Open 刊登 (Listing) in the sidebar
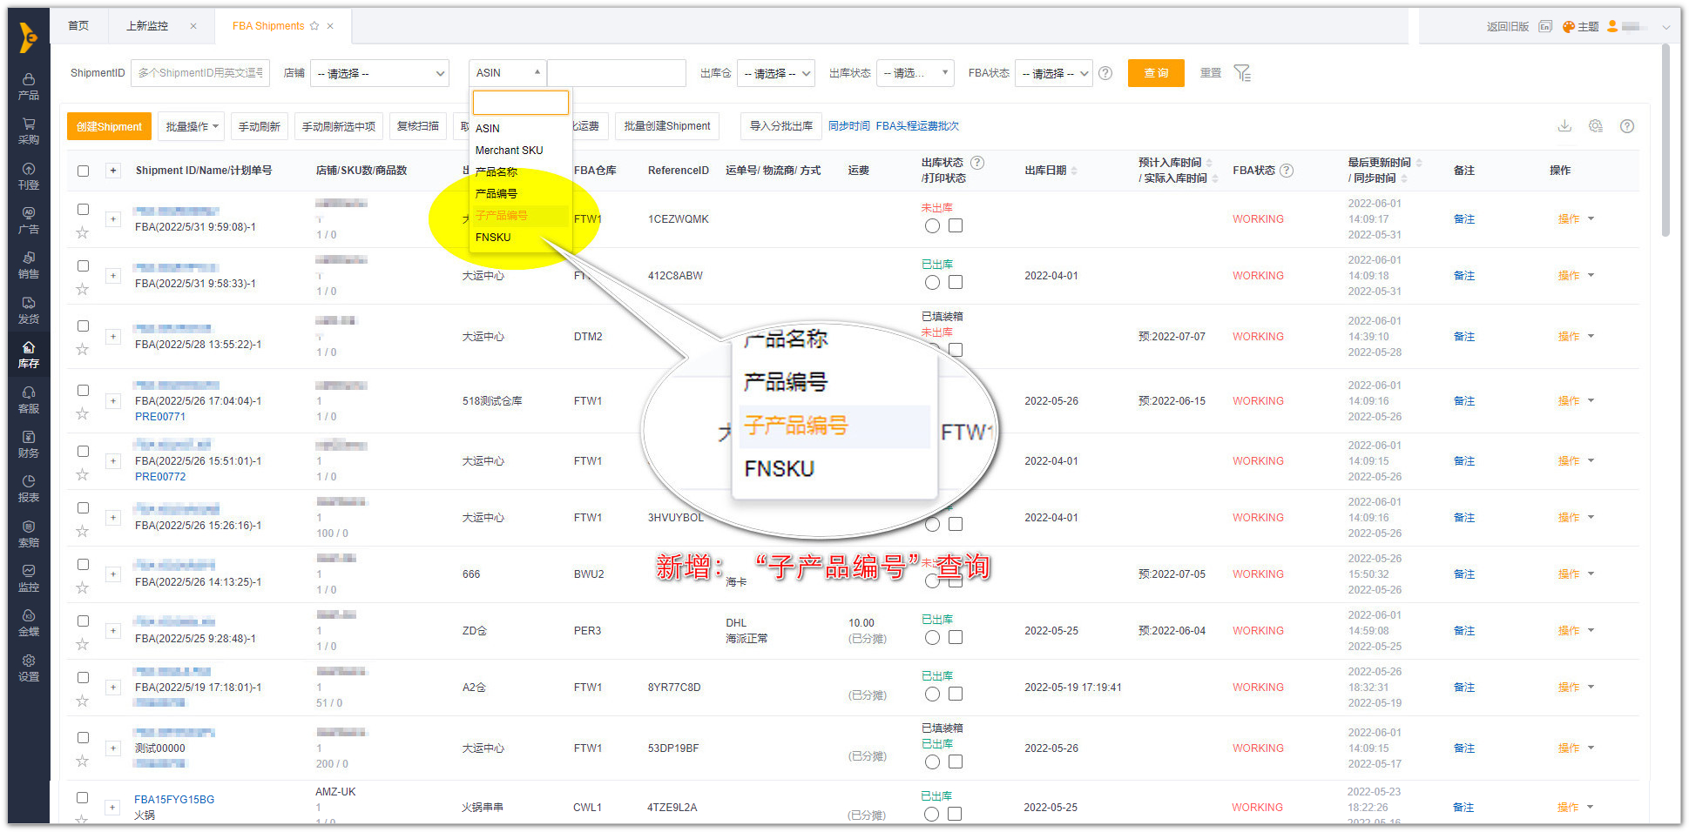Screen dimensions: 1689x832 pyautogui.click(x=29, y=176)
